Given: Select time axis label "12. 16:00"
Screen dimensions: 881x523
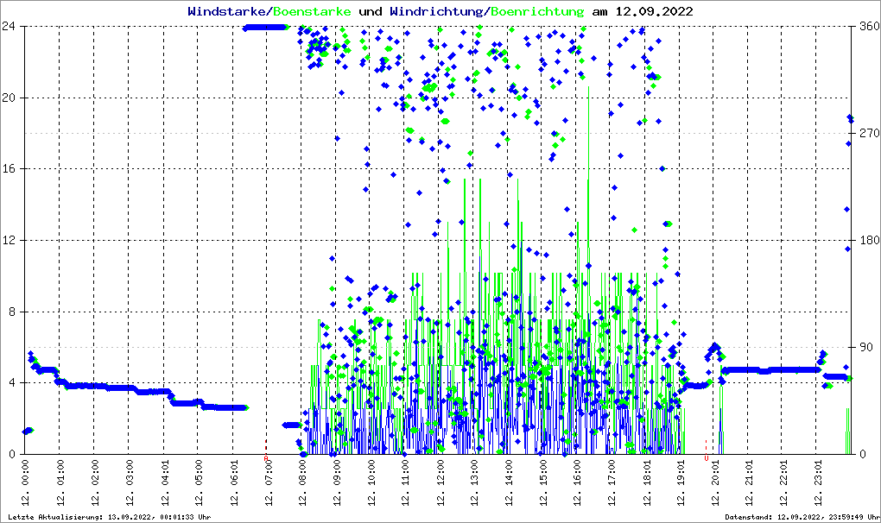Looking at the screenshot, I should [576, 482].
